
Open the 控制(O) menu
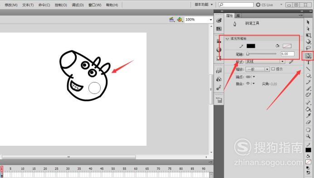point(61,5)
